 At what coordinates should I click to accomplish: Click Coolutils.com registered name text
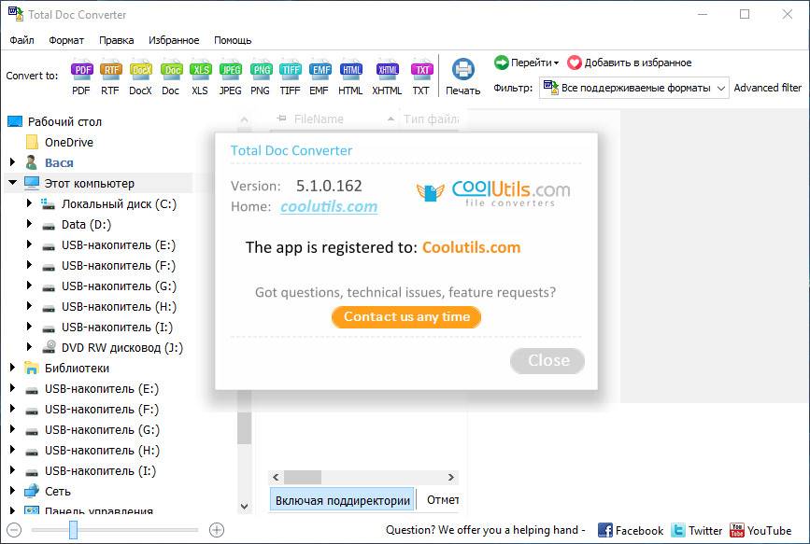point(471,247)
